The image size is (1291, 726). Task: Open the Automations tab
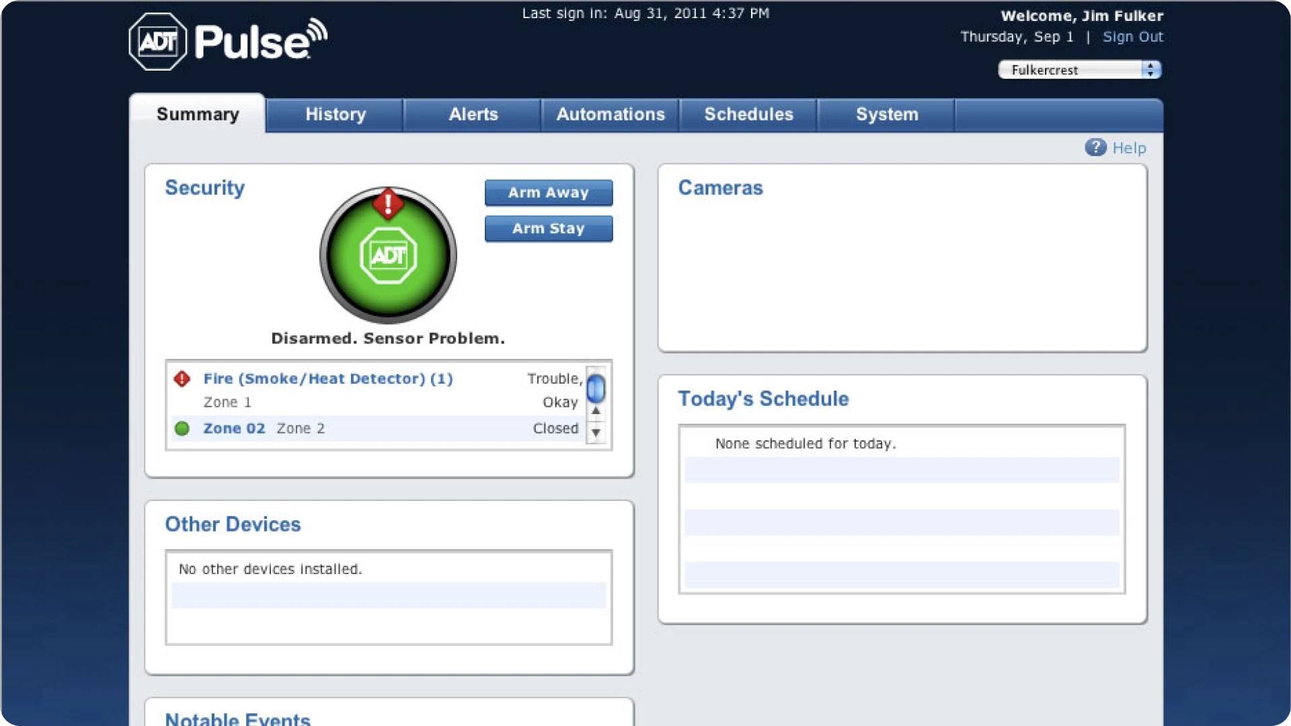[611, 114]
